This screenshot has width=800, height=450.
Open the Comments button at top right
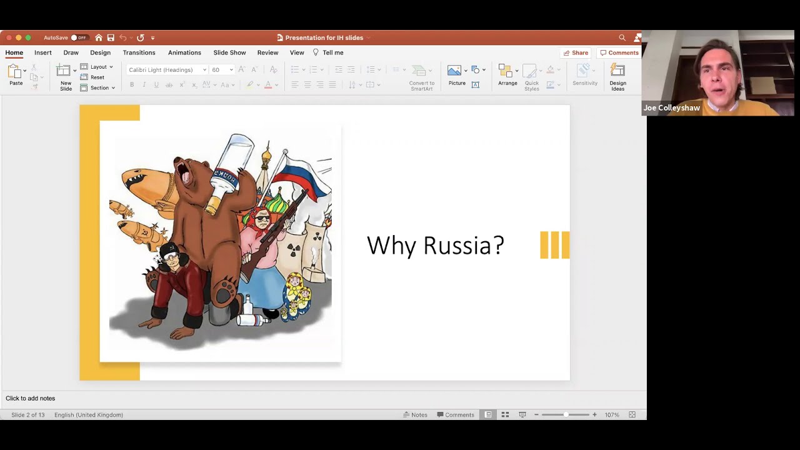click(619, 52)
